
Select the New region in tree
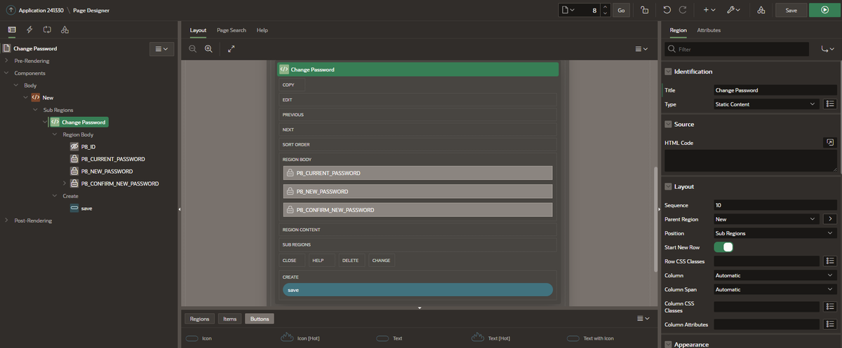[x=48, y=97]
